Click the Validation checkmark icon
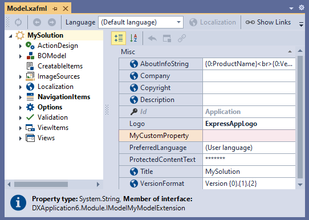The width and height of the screenshot is (309, 220). point(30,117)
